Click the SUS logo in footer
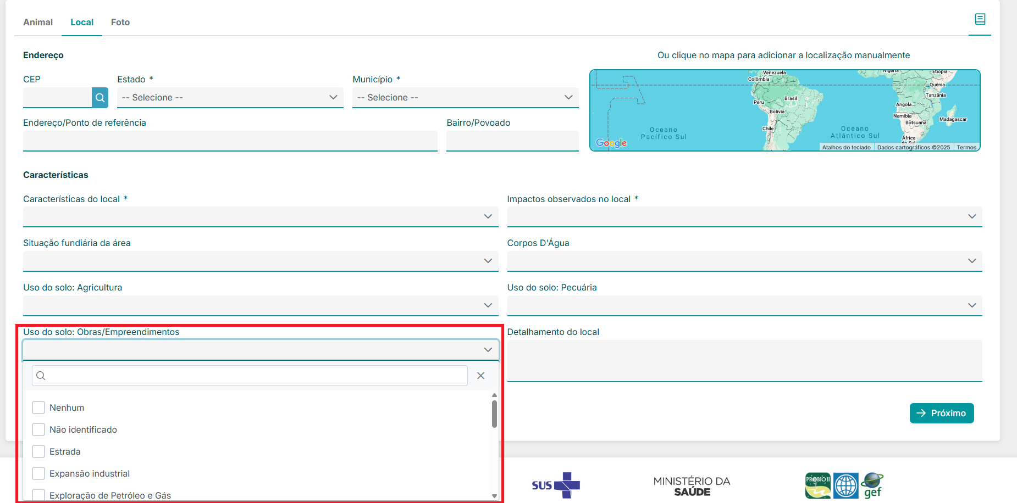 [555, 485]
